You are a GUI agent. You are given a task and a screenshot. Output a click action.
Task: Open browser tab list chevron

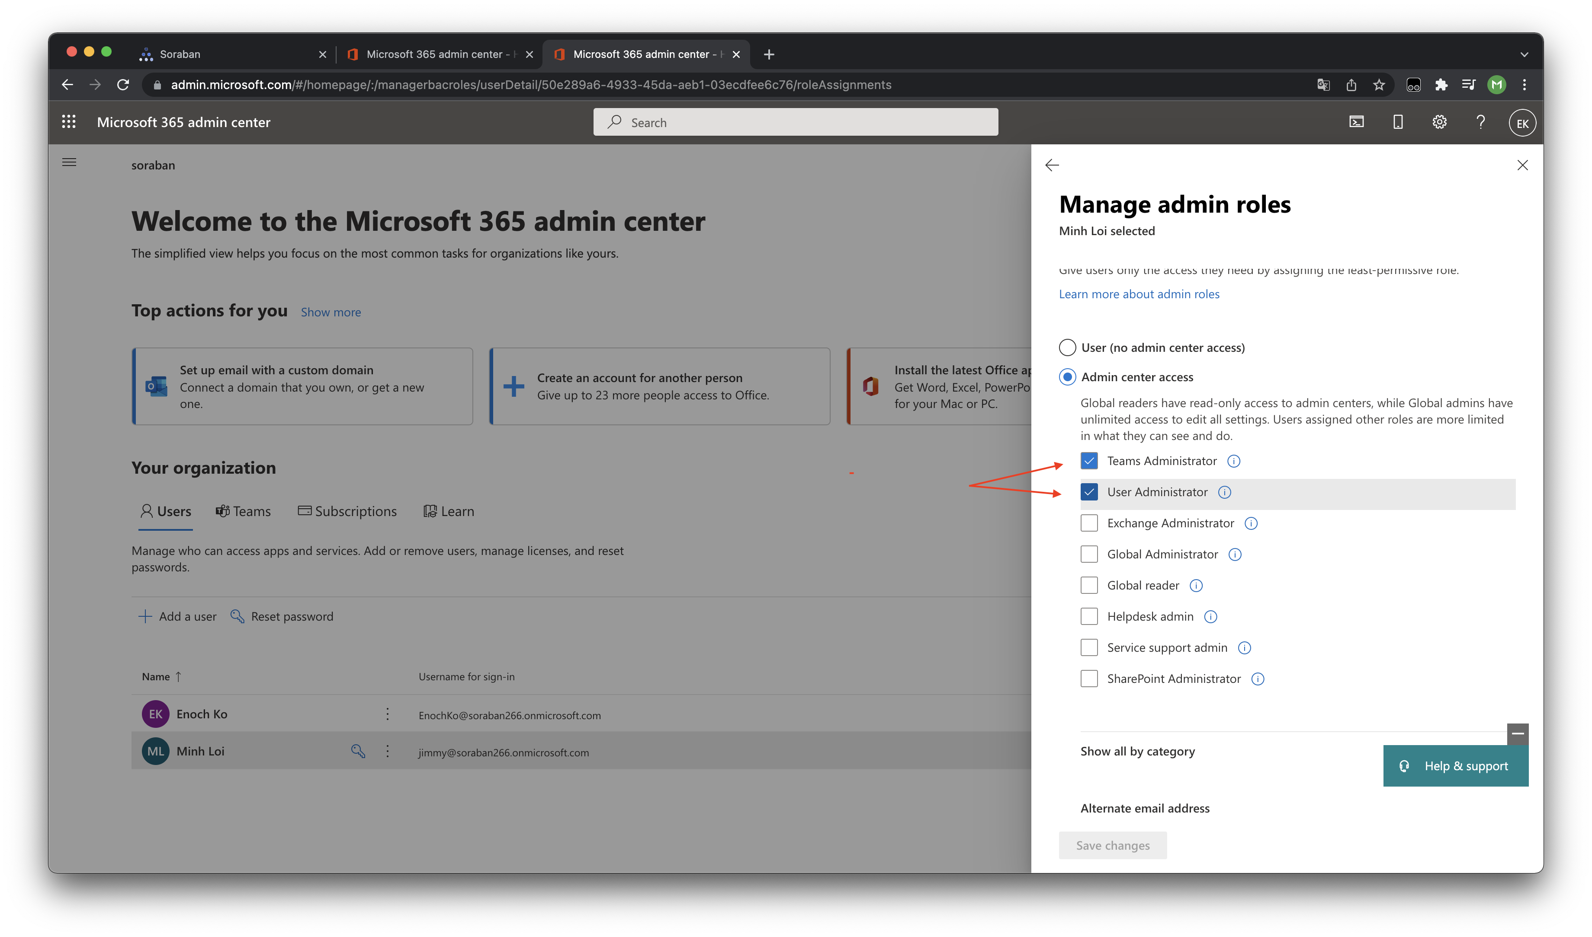click(1524, 55)
